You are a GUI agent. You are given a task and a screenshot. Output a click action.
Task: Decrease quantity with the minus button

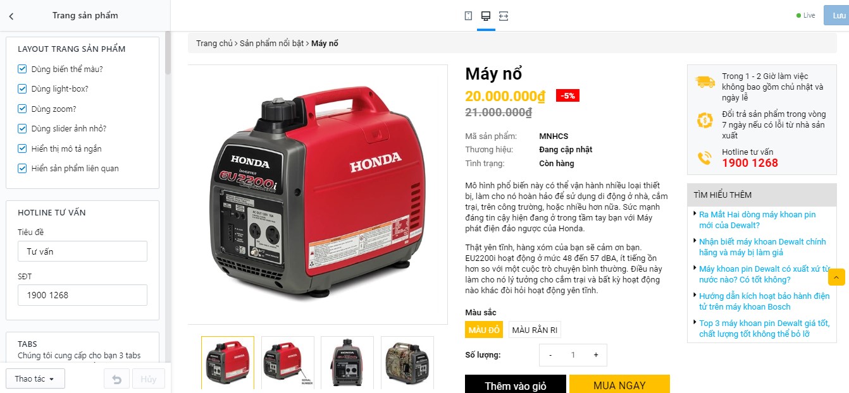[x=550, y=355]
